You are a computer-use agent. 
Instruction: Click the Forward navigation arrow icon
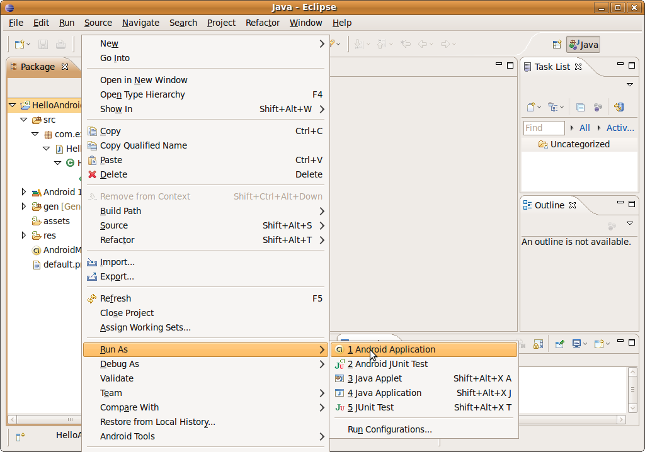[x=445, y=43]
